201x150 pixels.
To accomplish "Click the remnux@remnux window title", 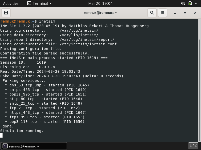I will (x=100, y=13).
